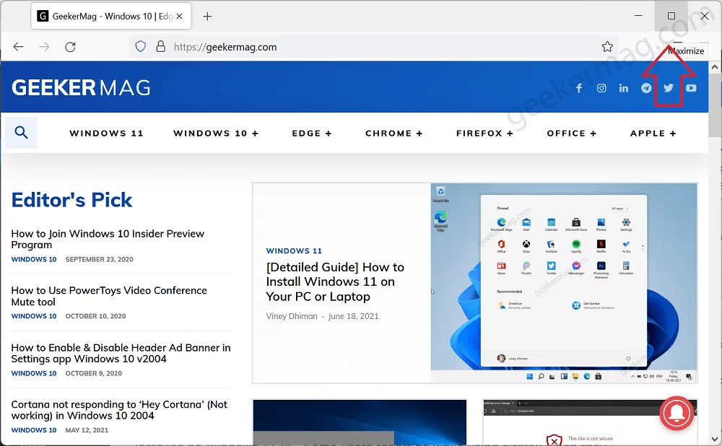Screen dimensions: 722x446
Task: View site security via padlock icon
Action: [160, 46]
